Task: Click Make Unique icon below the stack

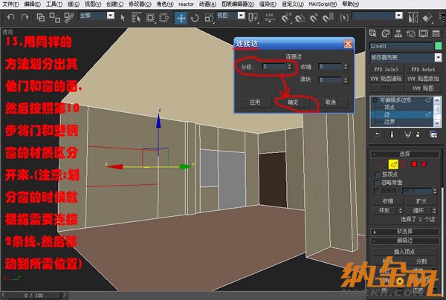Action: point(407,134)
